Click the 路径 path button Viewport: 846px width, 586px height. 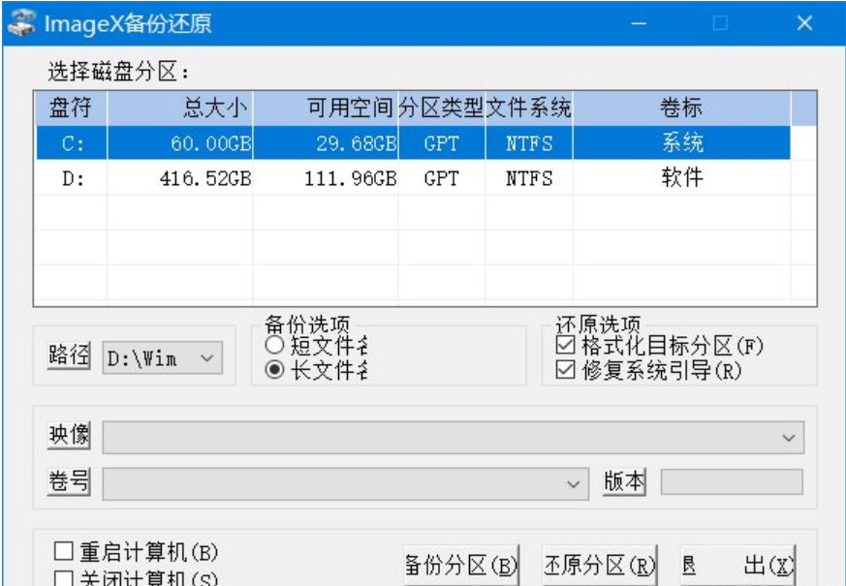point(69,355)
